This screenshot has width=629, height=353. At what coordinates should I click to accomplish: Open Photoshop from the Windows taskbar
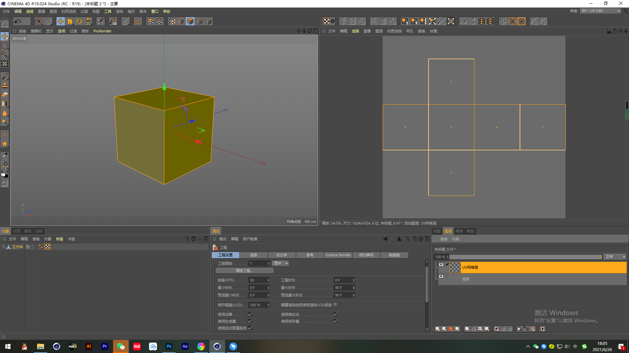click(169, 346)
